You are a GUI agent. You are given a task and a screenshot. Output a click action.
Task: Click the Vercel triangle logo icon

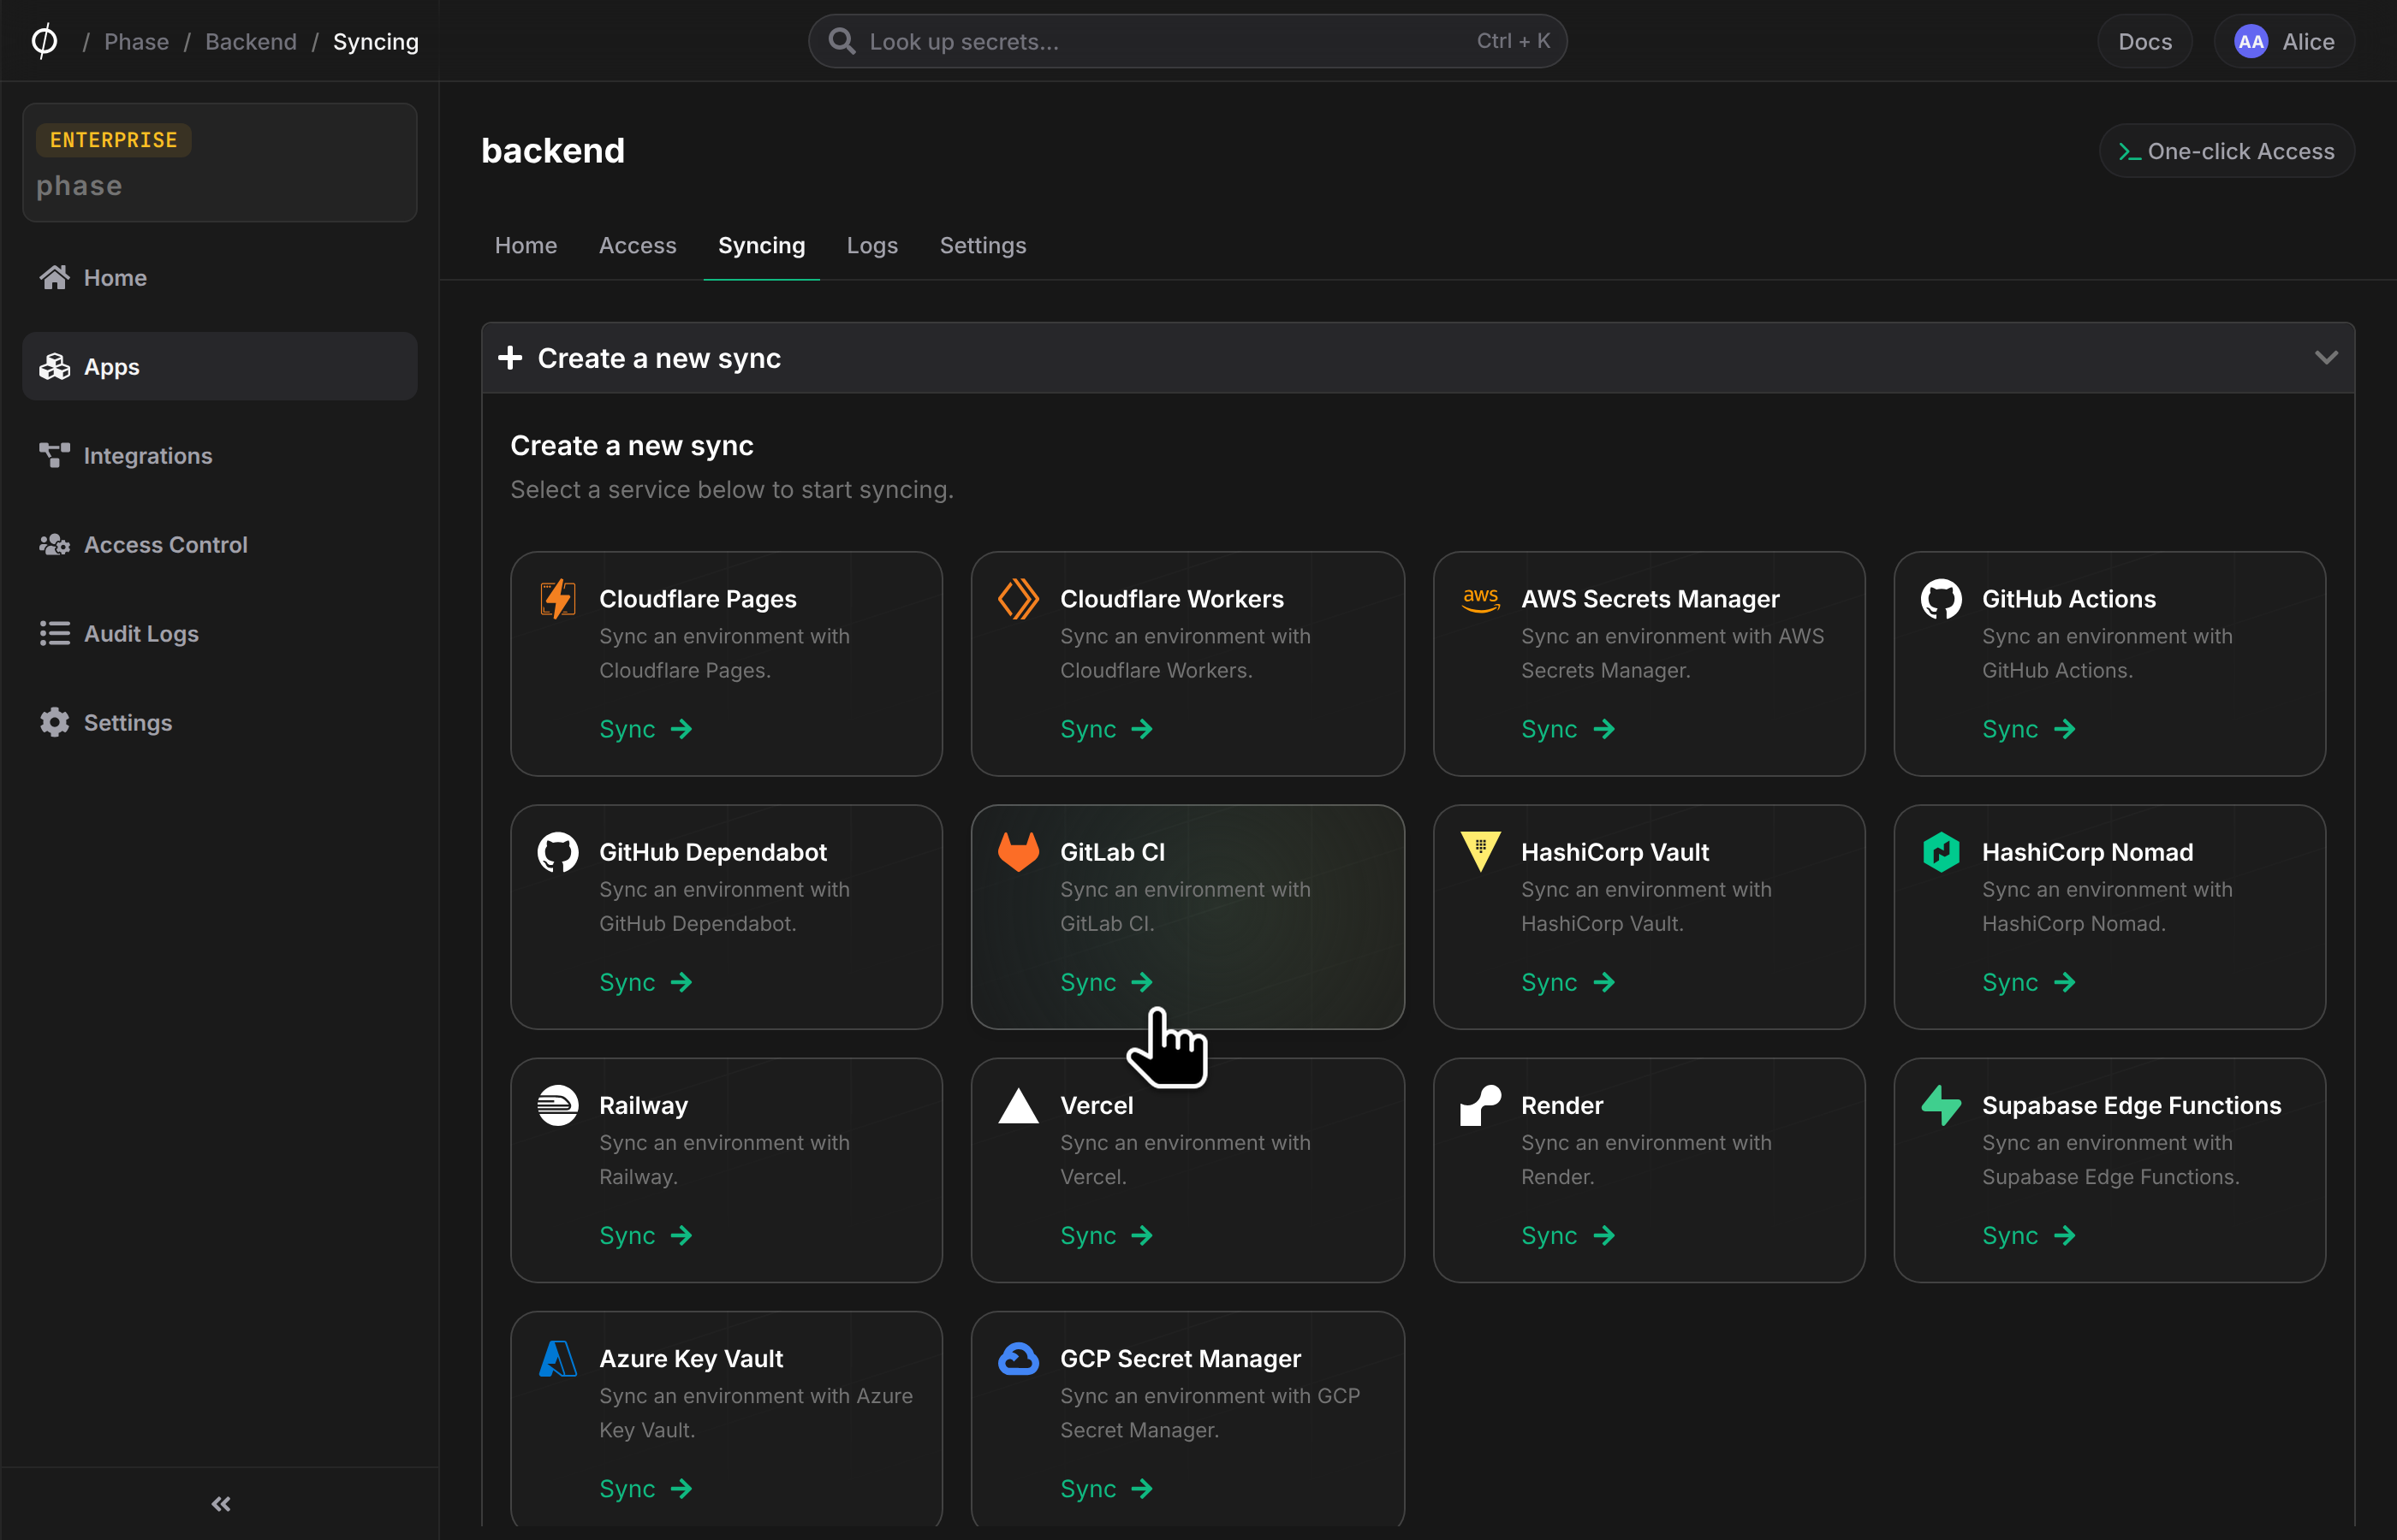[1019, 1105]
